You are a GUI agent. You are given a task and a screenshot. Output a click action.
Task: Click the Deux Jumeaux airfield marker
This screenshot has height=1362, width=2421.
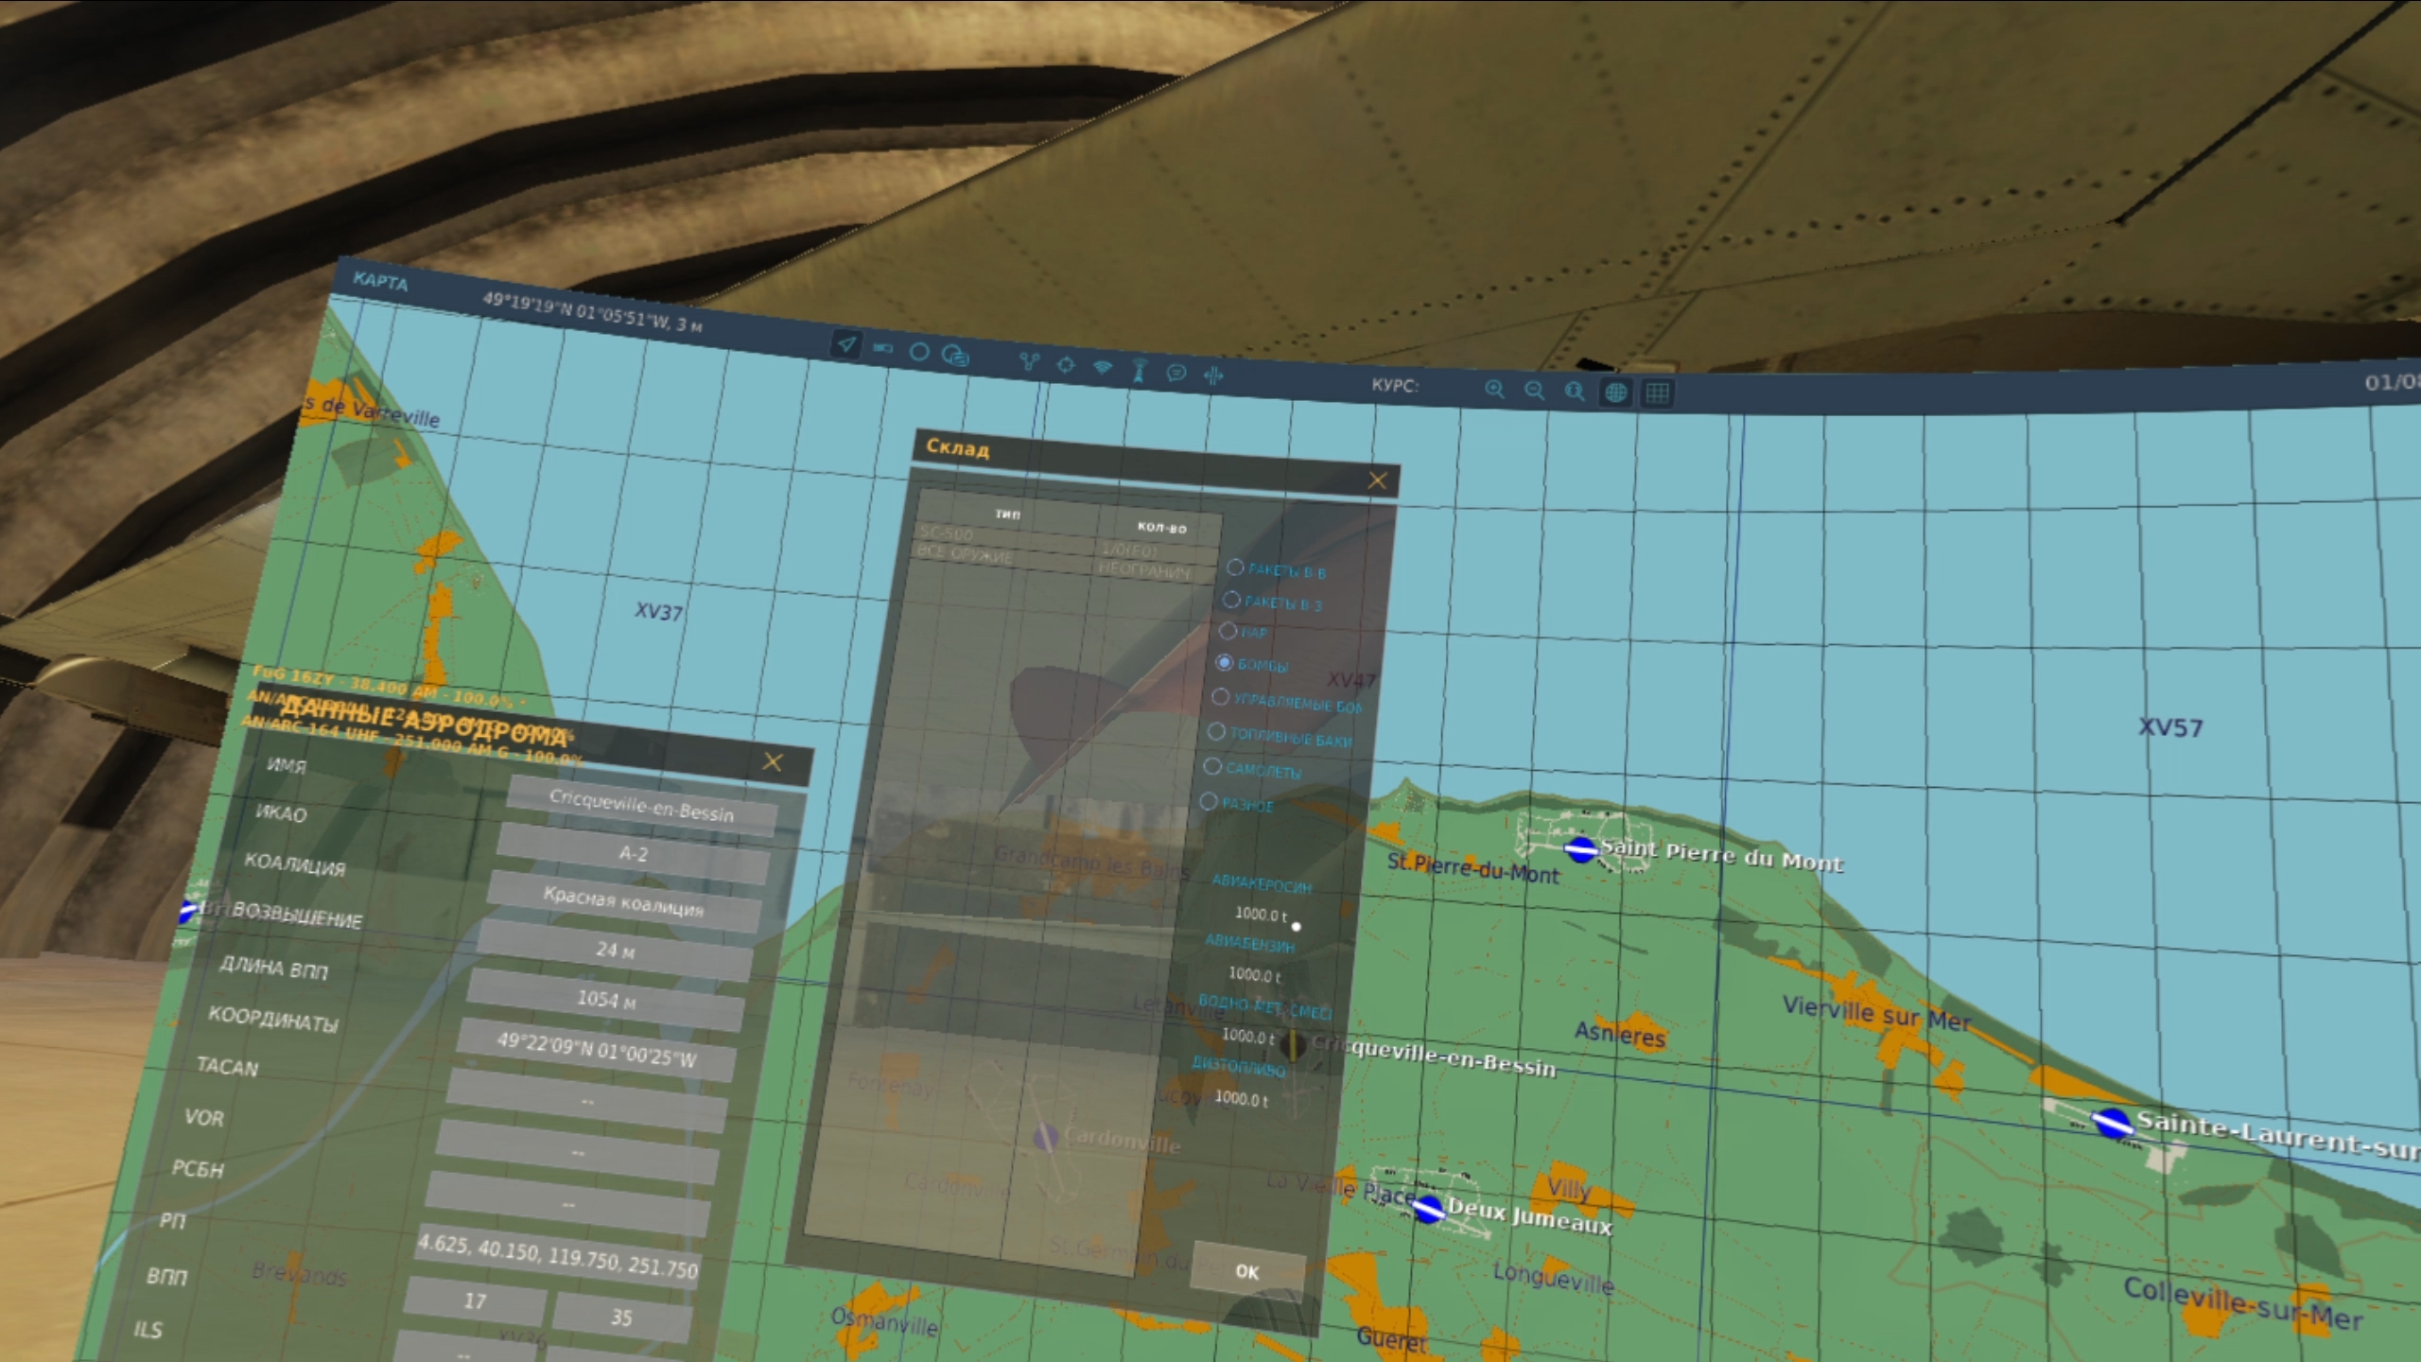pos(1428,1208)
